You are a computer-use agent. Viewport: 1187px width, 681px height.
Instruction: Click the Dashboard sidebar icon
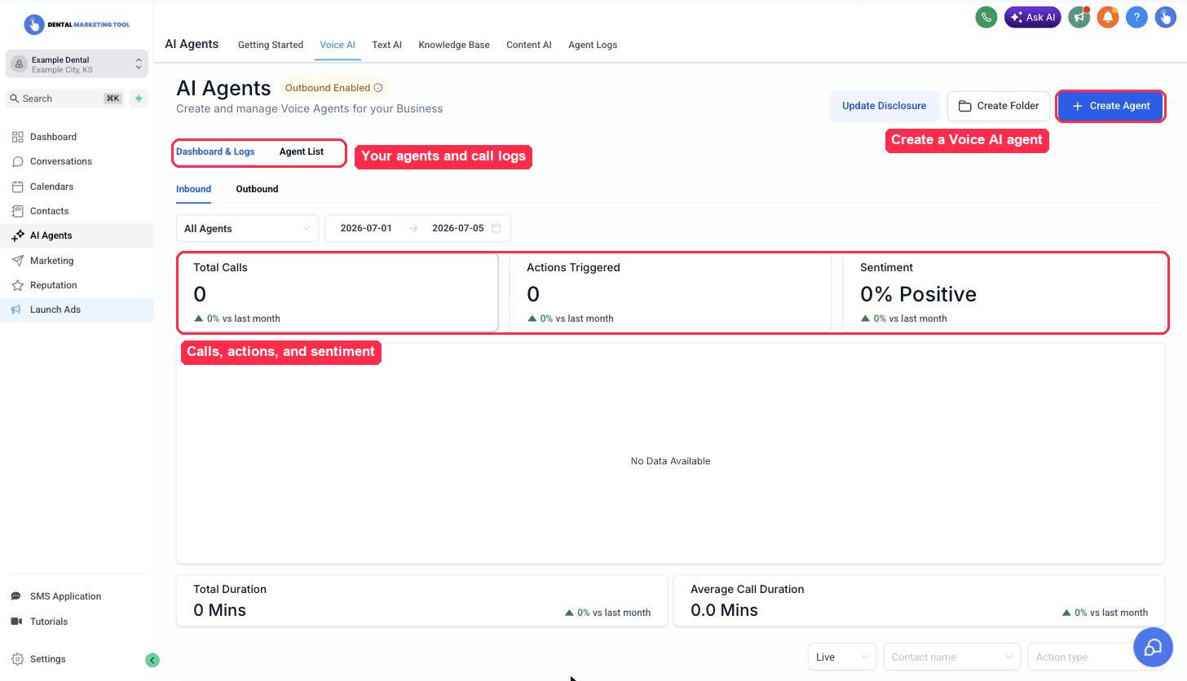(18, 137)
